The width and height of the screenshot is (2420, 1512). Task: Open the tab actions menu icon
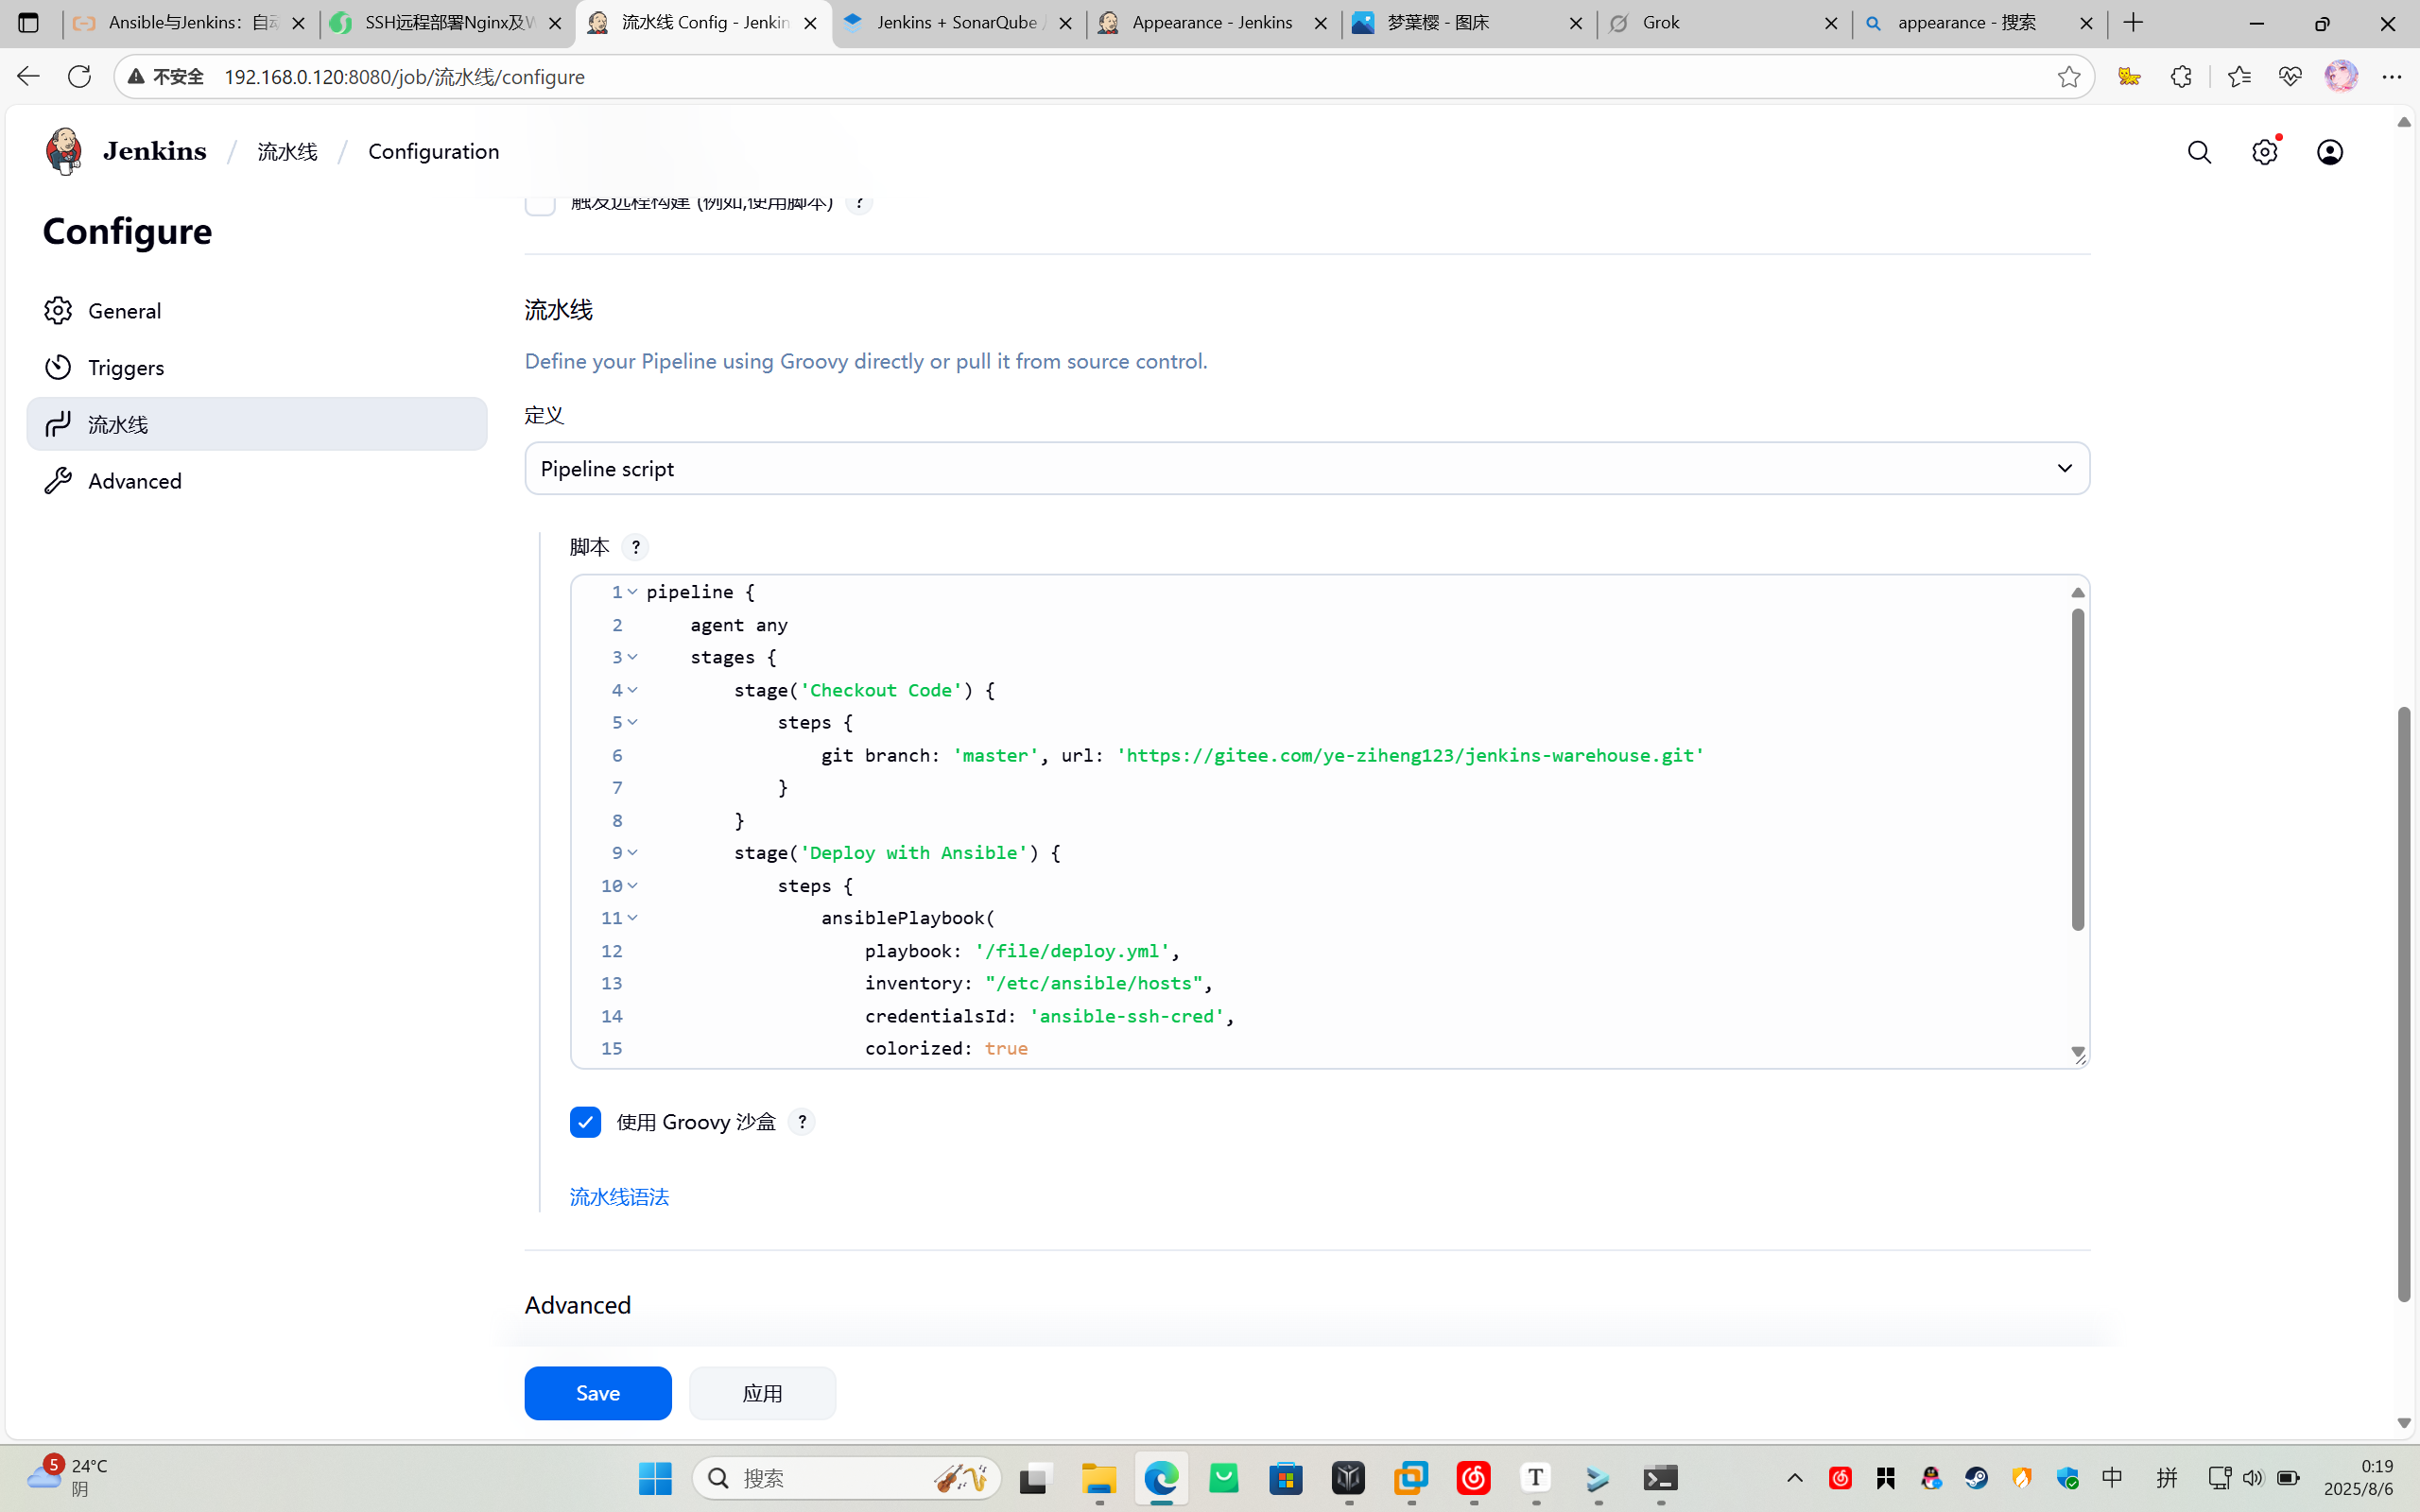28,22
